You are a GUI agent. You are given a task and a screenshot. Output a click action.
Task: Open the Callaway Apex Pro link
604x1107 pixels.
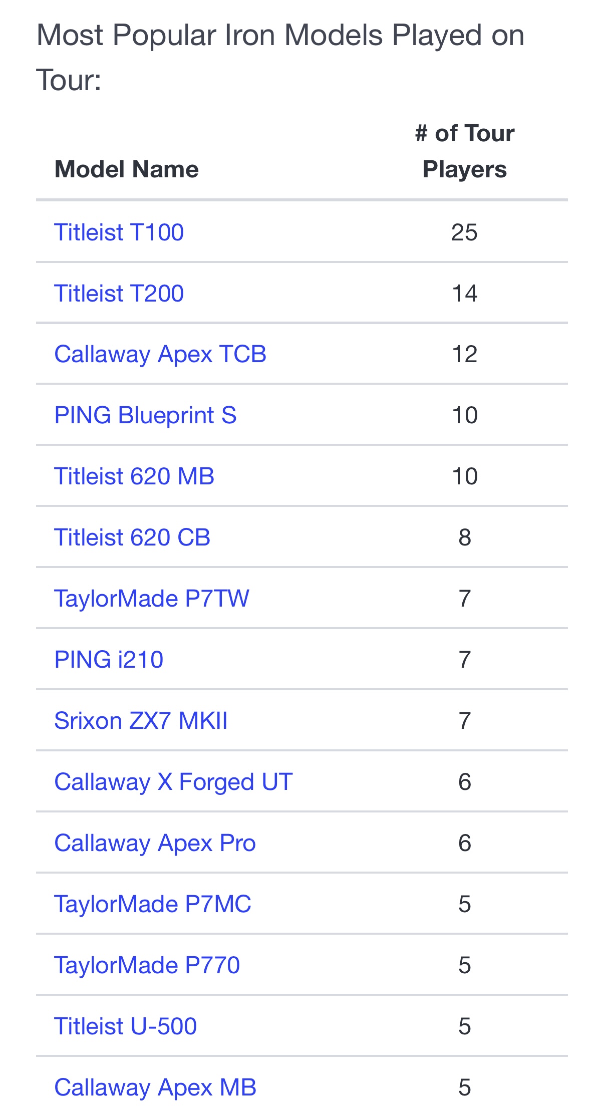click(x=155, y=843)
